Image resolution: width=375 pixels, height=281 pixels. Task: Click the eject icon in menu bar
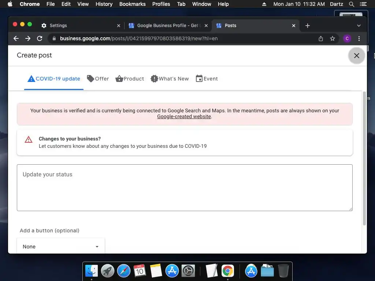264,4
